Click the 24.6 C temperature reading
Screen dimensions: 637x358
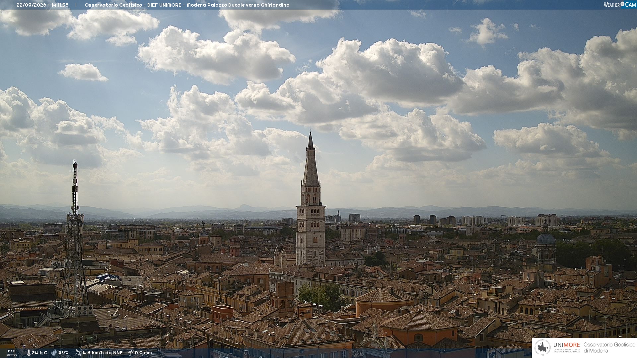click(39, 353)
